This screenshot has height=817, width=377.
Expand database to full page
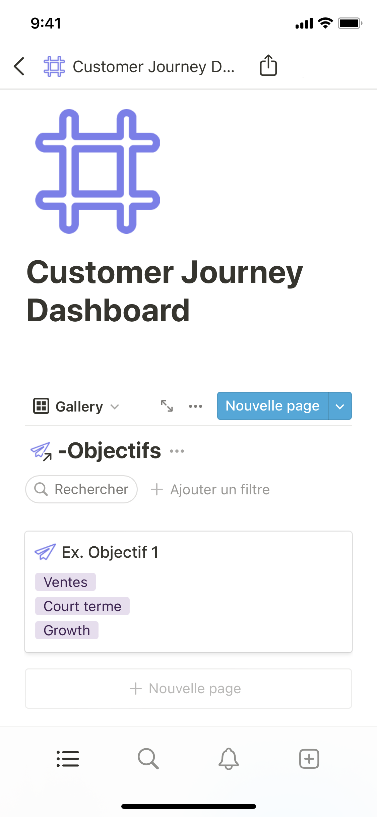(x=167, y=406)
